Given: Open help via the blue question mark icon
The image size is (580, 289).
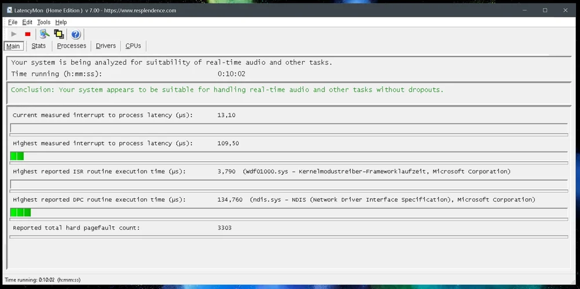Looking at the screenshot, I should pos(76,35).
